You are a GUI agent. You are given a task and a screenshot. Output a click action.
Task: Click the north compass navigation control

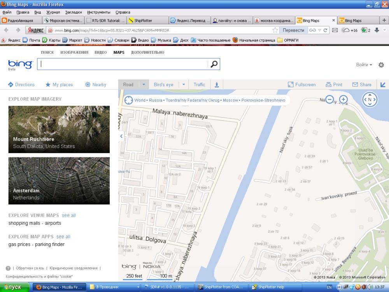pyautogui.click(x=370, y=100)
